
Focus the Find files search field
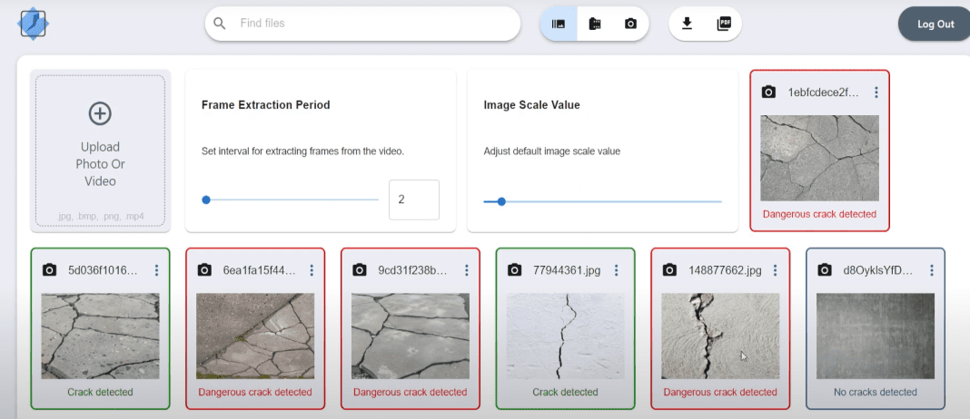point(372,24)
